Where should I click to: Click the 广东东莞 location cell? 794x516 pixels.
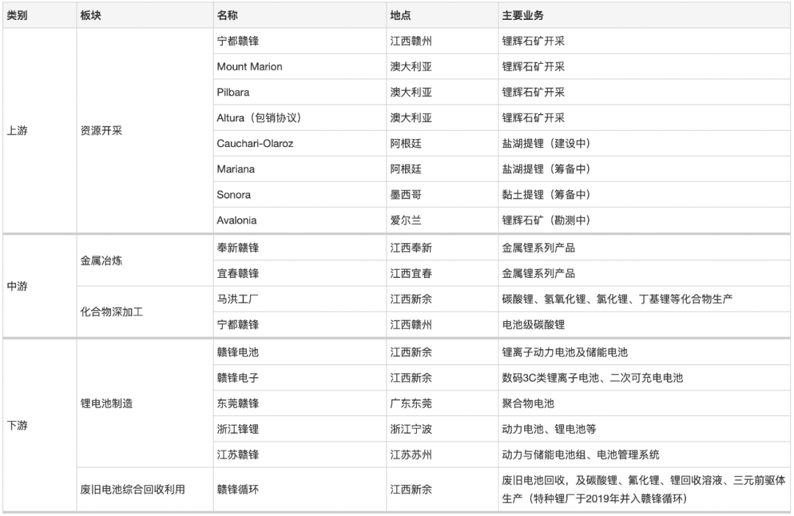coord(411,404)
